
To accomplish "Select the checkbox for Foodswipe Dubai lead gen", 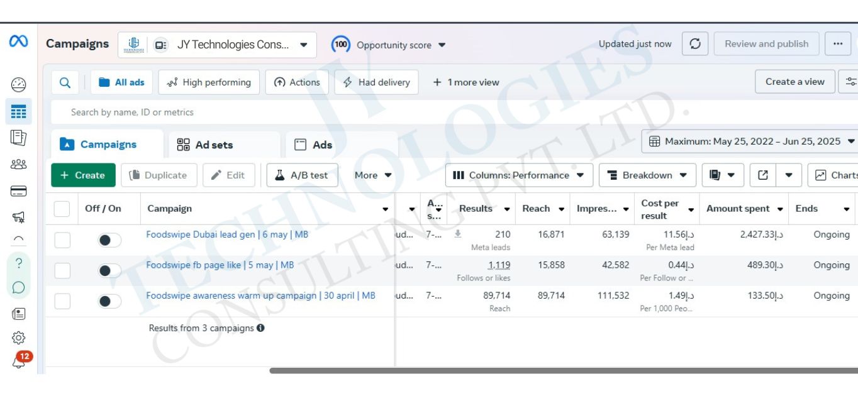I will [x=62, y=240].
